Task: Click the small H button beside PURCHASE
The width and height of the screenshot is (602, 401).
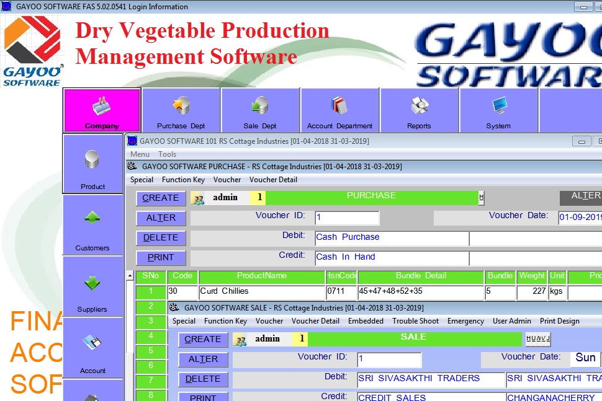Action: [x=482, y=198]
